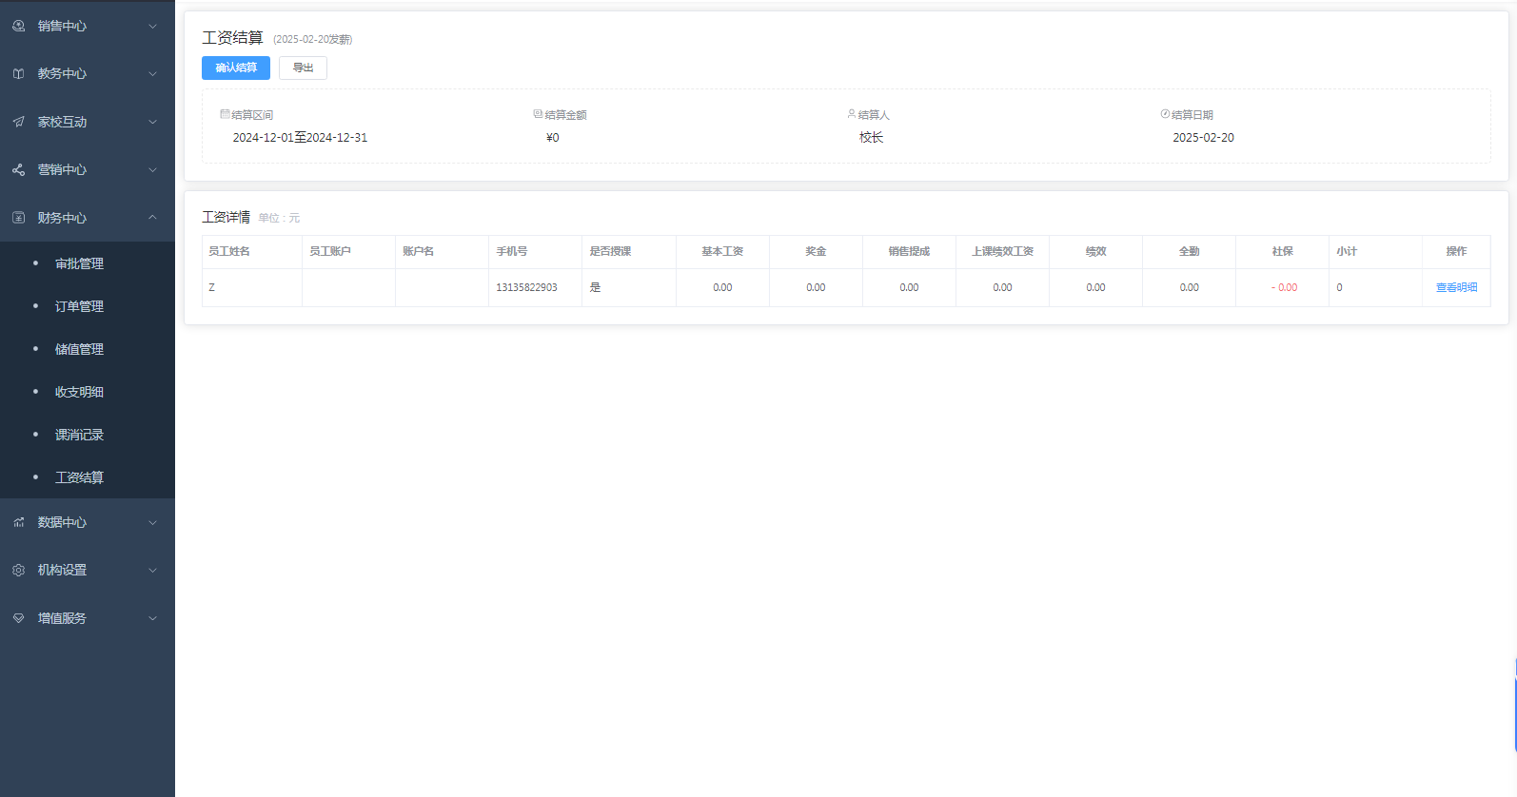Click the 销售提成 column header
This screenshot has width=1517, height=797.
click(x=909, y=251)
